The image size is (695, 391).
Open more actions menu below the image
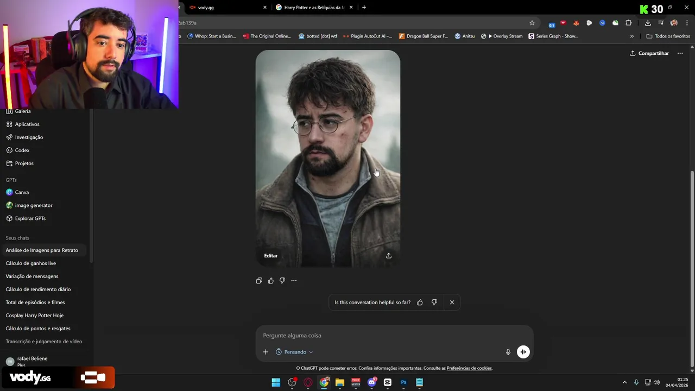pyautogui.click(x=294, y=281)
